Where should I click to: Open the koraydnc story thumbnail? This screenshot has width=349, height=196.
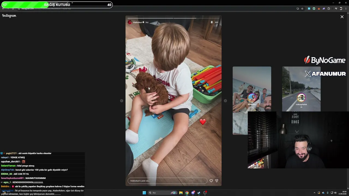(x=252, y=100)
